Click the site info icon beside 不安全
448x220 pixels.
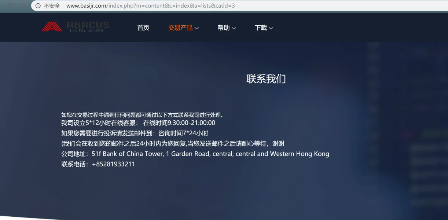coord(38,5)
